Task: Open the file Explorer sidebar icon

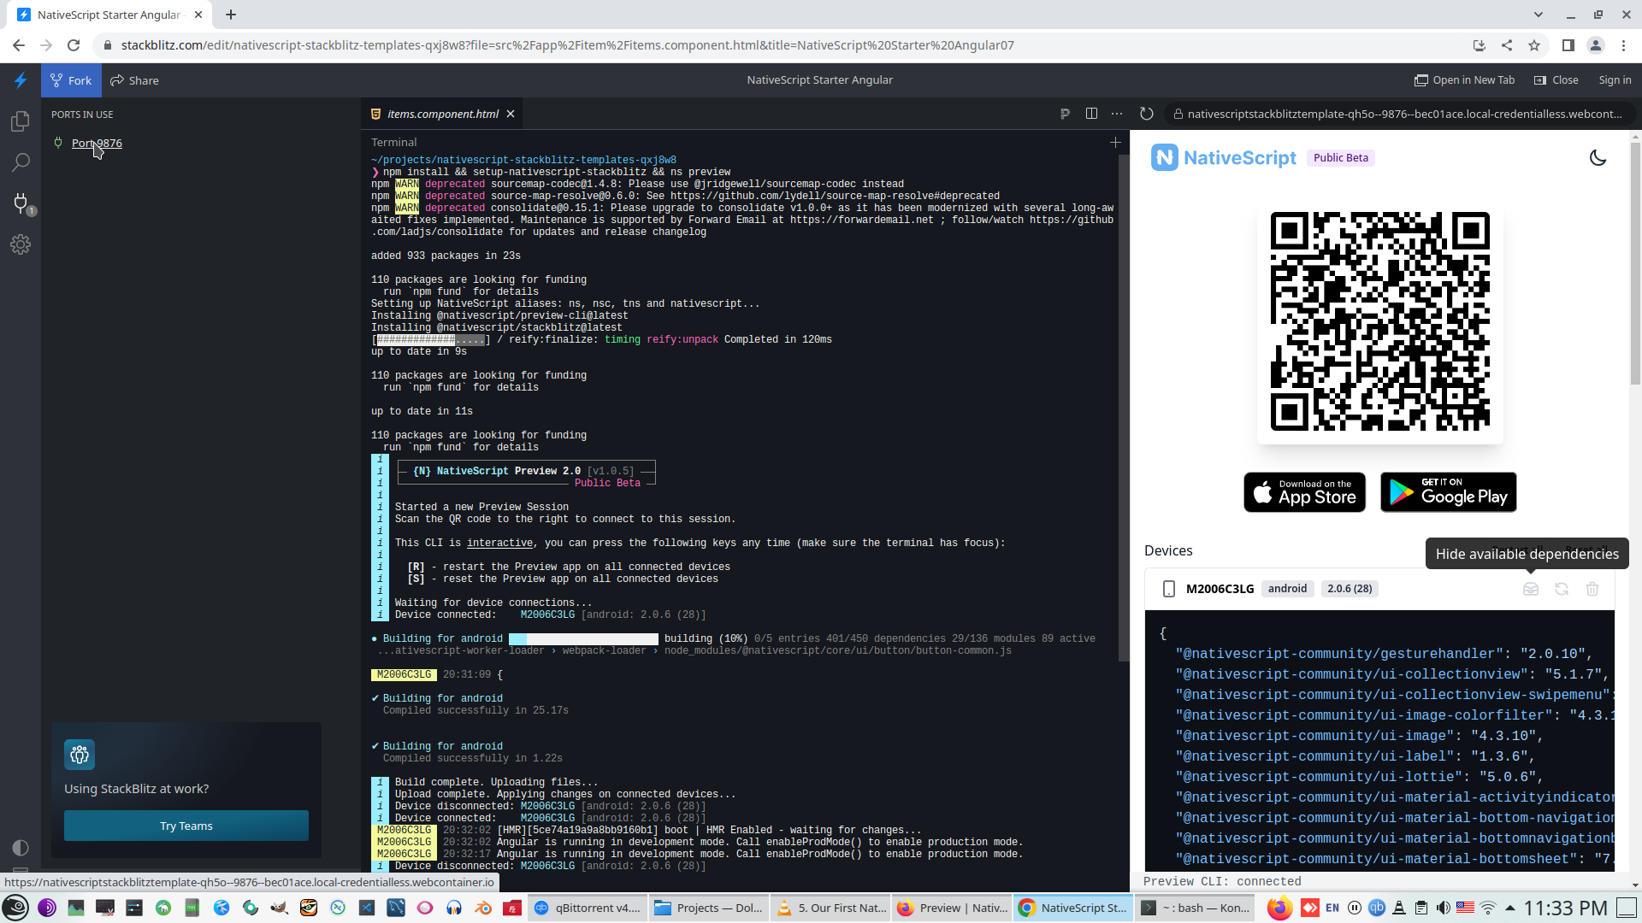Action: click(x=21, y=121)
